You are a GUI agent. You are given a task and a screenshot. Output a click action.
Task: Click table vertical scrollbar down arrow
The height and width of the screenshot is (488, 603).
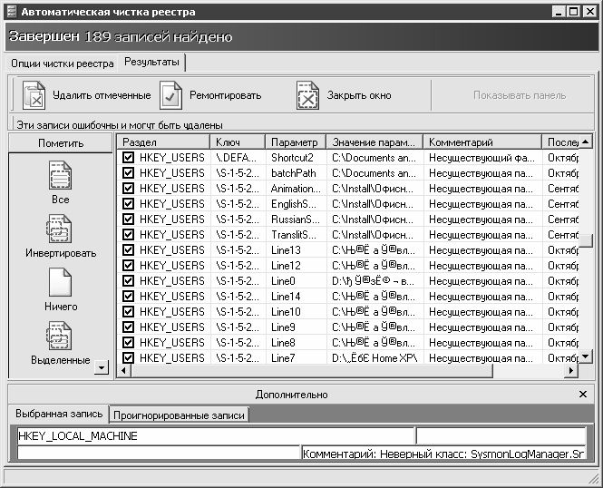point(586,356)
